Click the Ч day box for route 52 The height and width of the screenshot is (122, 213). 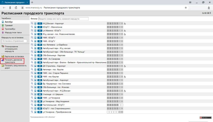115,87
